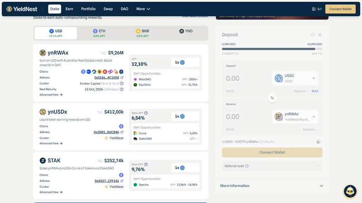Viewport: 362px width, 203px height.
Task: Click the gas fee icon beside exchange rate
Action: (319, 142)
